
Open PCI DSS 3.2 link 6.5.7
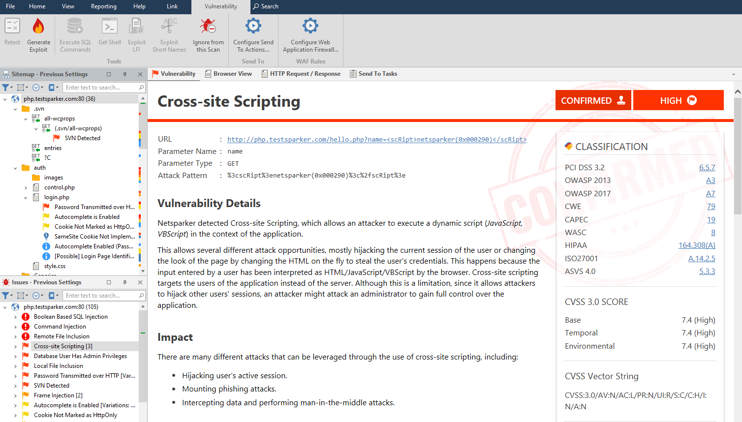coord(707,168)
